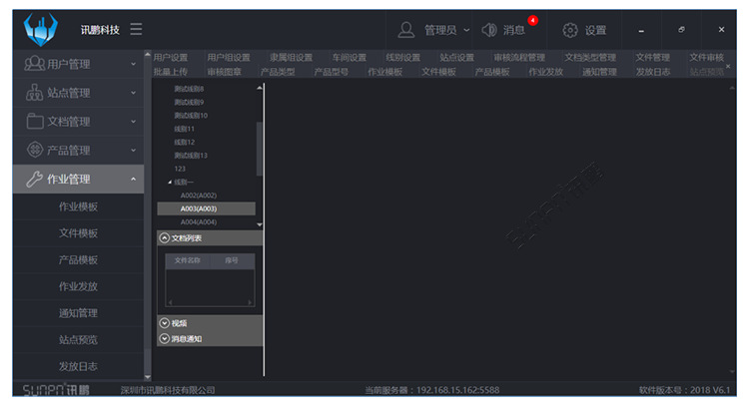The image size is (749, 403).
Task: Switch to the 通知管理 tab in the top bar
Action: [x=599, y=72]
